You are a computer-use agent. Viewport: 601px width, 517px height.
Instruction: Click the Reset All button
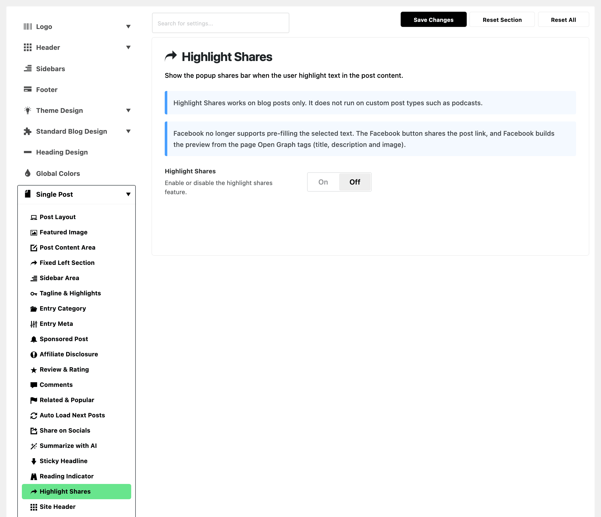click(563, 20)
